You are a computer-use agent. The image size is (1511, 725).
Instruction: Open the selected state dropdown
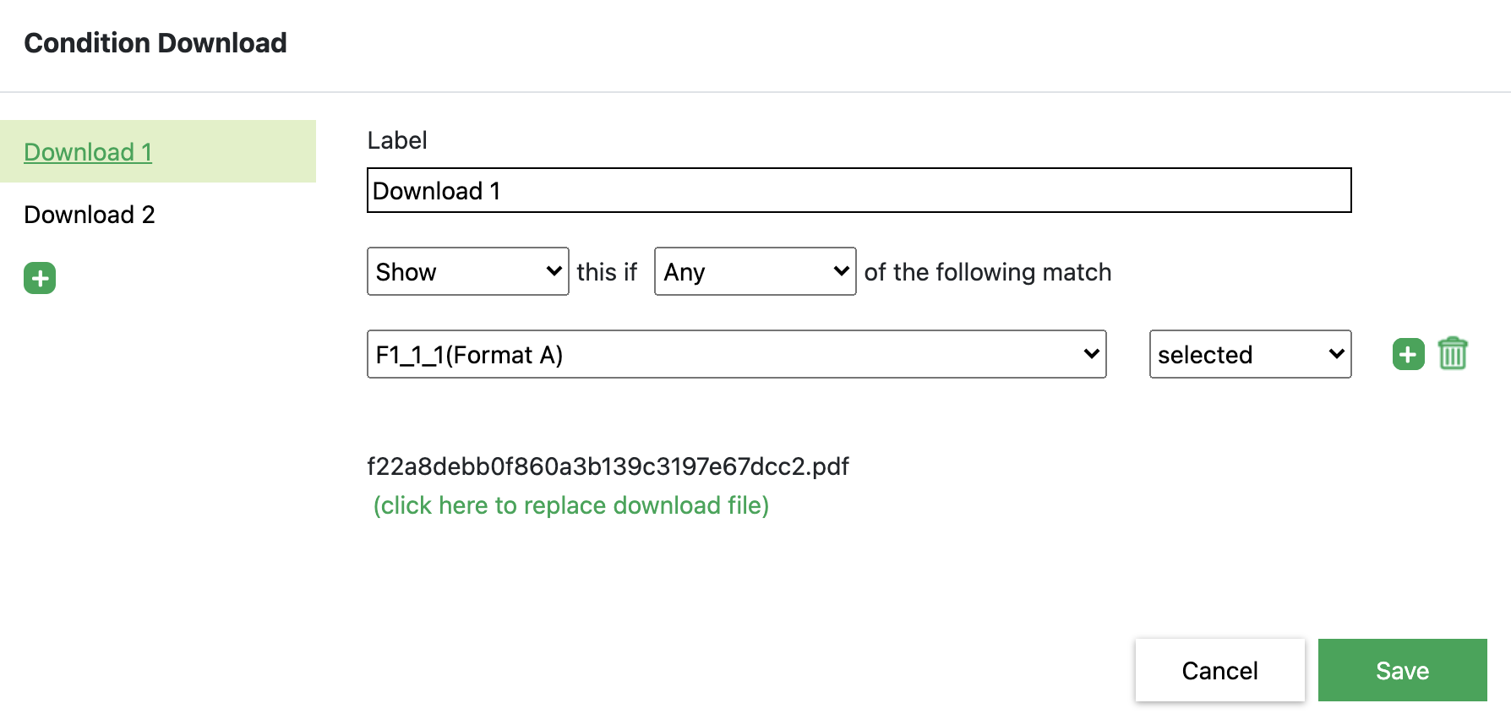click(x=1250, y=355)
